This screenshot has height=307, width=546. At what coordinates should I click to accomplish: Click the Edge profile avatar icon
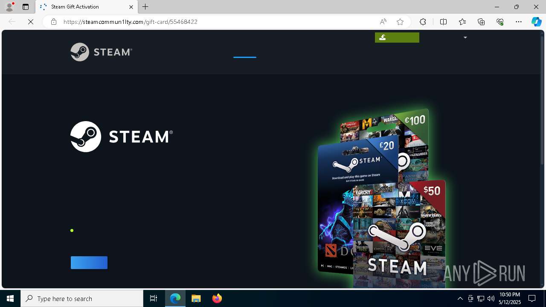9,7
